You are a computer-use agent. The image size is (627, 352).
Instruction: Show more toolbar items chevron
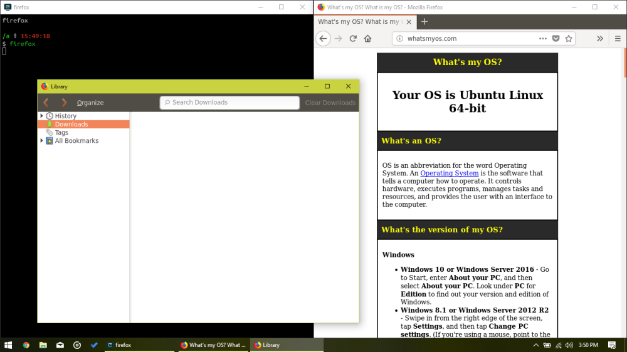(600, 38)
